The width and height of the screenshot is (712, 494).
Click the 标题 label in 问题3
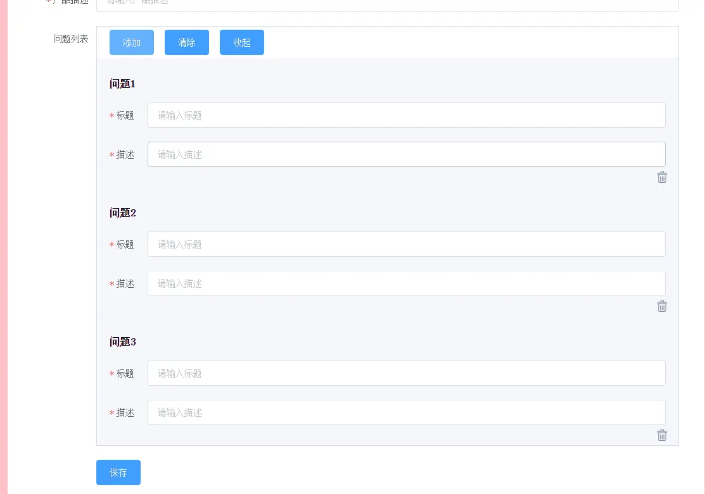click(x=125, y=373)
